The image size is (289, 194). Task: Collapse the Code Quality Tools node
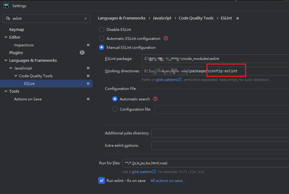click(x=16, y=76)
